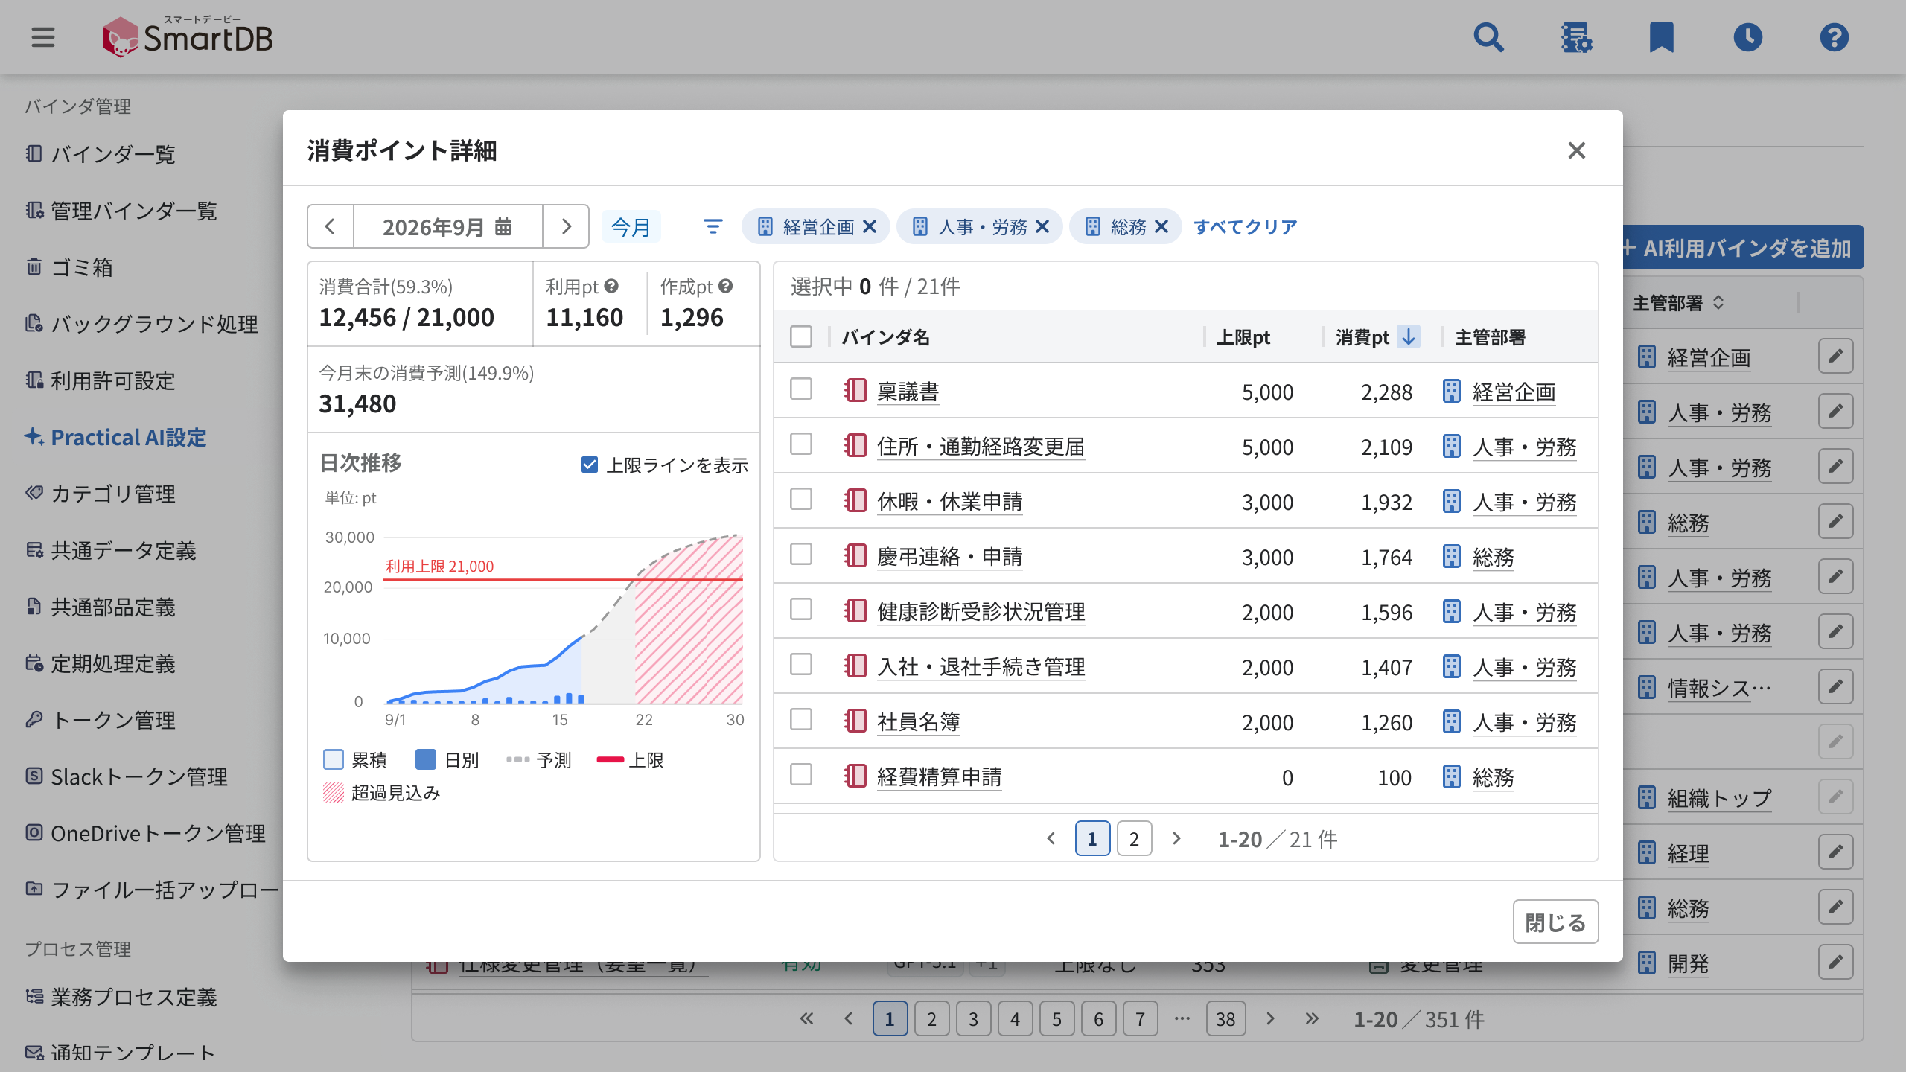Open the 稟議書 binder link
The width and height of the screenshot is (1906, 1072).
908,392
